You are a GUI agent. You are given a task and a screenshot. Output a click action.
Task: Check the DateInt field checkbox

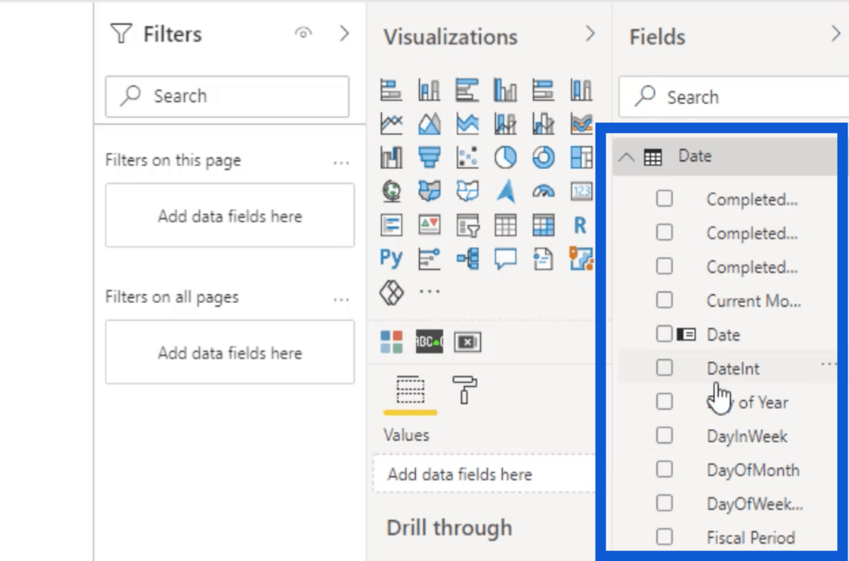pos(664,367)
